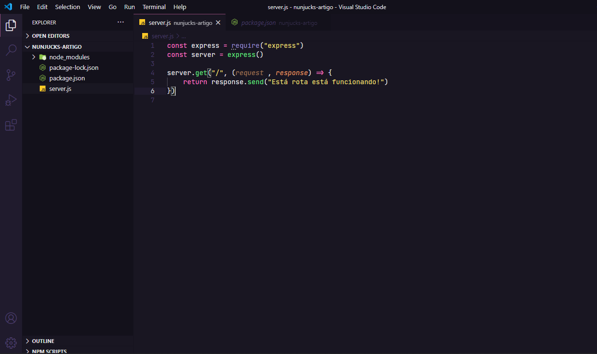The height and width of the screenshot is (354, 597).
Task: Click the node_modules folder icon
Action: click(43, 57)
